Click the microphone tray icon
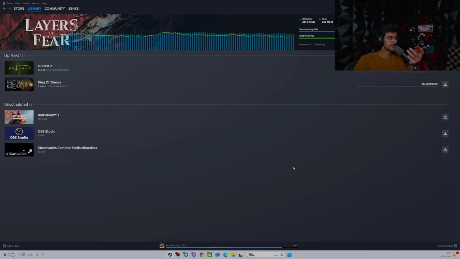The height and width of the screenshot is (259, 460). tap(37, 255)
